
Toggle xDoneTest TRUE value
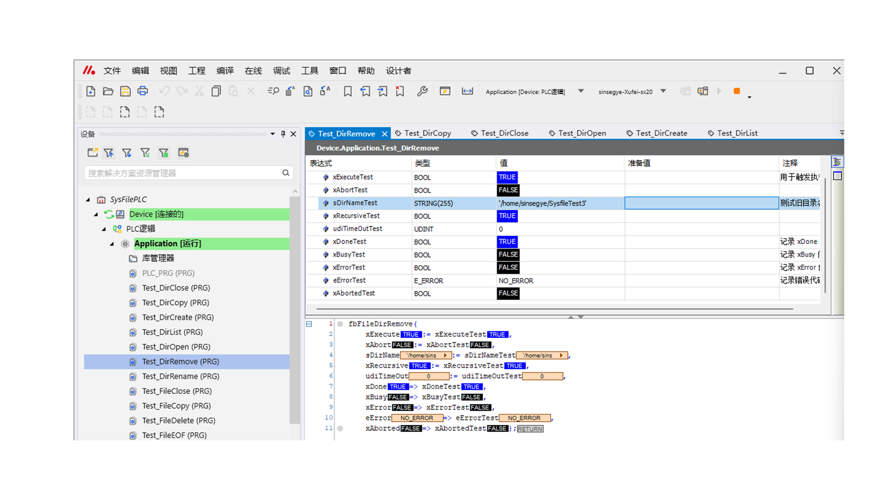tap(507, 242)
